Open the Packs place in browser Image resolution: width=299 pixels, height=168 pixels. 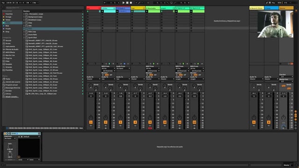[x=7, y=79]
